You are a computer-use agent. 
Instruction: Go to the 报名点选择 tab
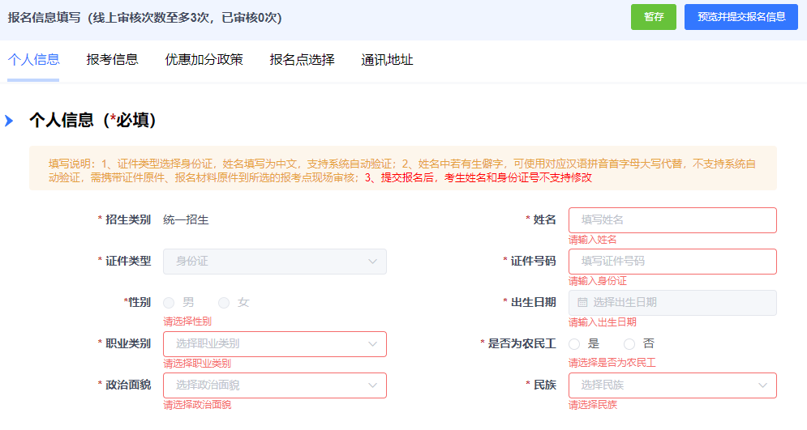(302, 59)
